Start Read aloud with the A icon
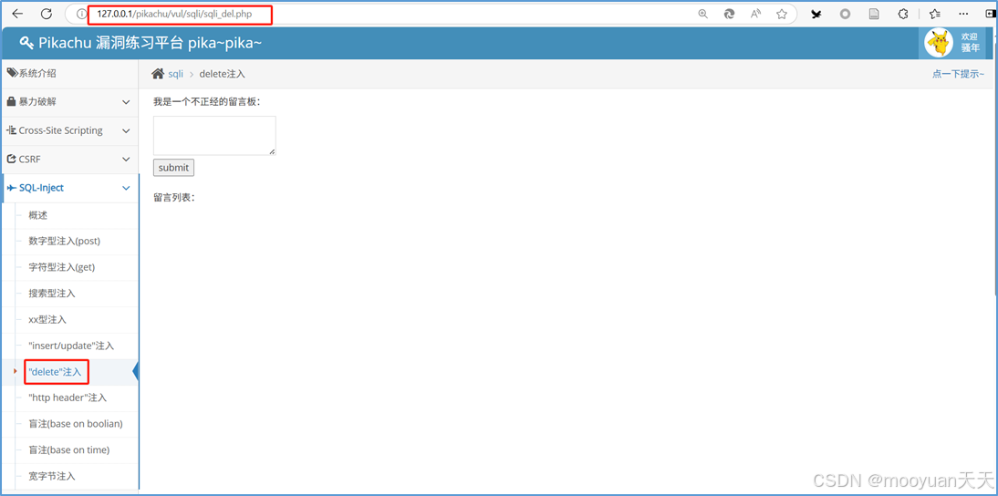The width and height of the screenshot is (998, 496). coord(755,14)
